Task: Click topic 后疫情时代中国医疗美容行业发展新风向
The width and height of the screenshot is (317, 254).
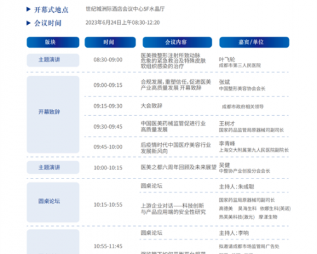Action: (176, 148)
